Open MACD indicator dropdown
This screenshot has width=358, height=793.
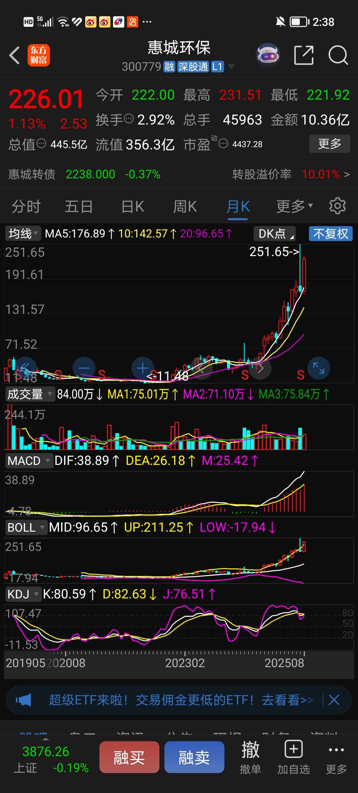coord(29,461)
